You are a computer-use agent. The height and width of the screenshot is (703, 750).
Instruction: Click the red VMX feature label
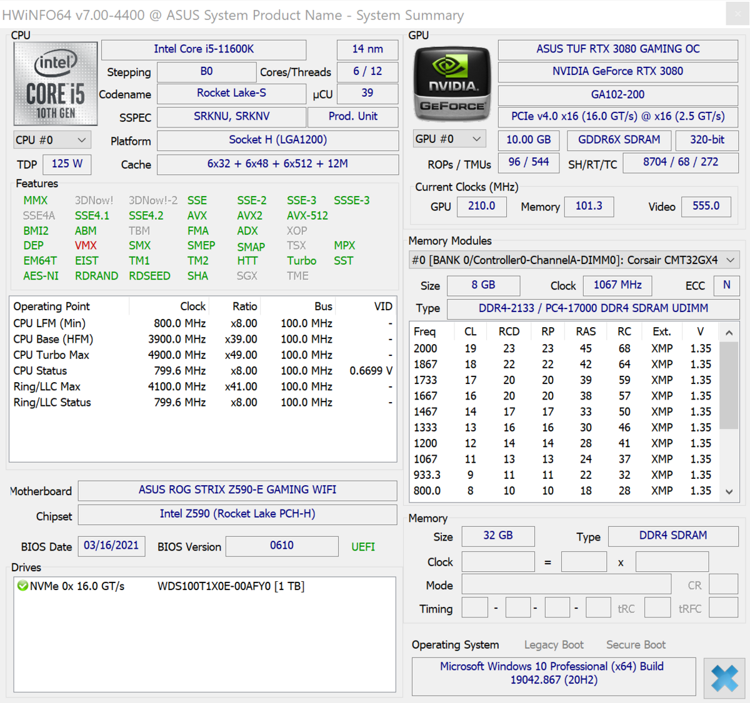(x=86, y=246)
